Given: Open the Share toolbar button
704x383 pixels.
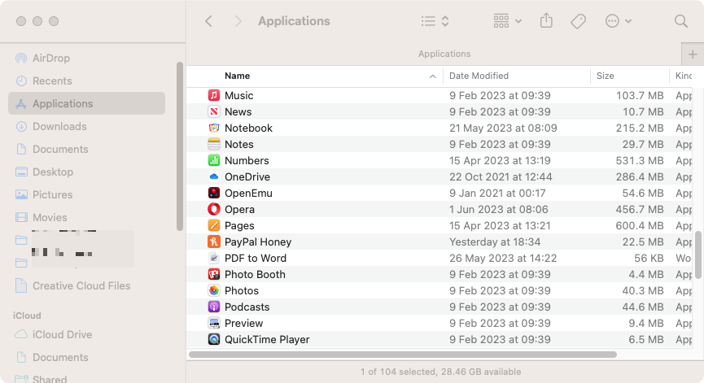Looking at the screenshot, I should coord(546,20).
